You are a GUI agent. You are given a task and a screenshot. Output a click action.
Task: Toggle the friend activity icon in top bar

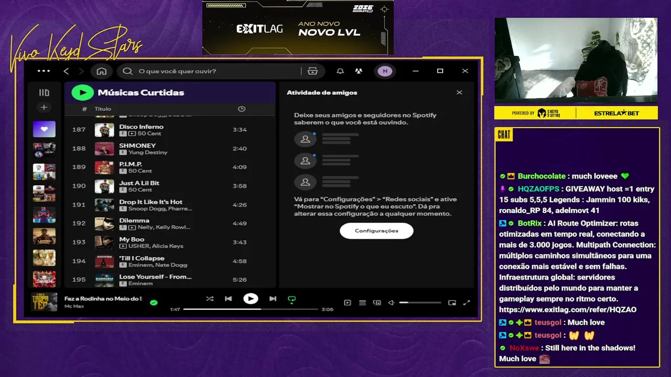point(359,71)
